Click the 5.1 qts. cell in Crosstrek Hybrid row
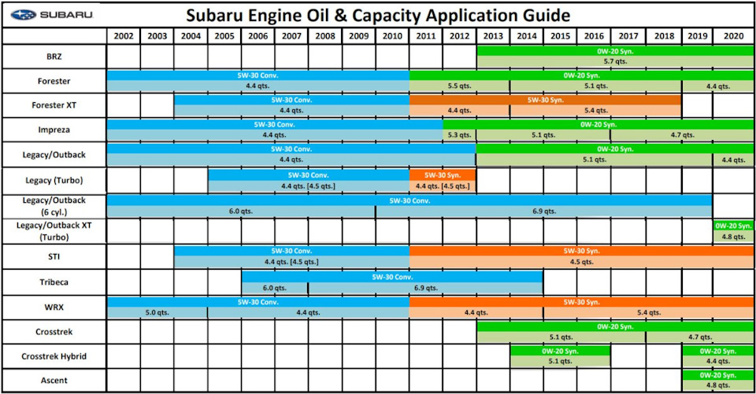The height and width of the screenshot is (394, 756). [x=560, y=361]
